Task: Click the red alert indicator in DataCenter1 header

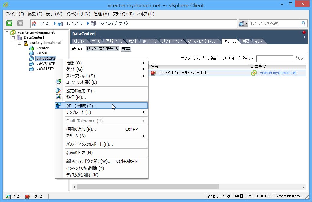Action: [304, 32]
